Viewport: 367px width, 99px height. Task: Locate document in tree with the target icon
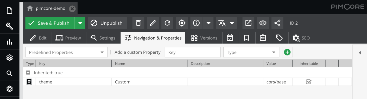point(182,23)
